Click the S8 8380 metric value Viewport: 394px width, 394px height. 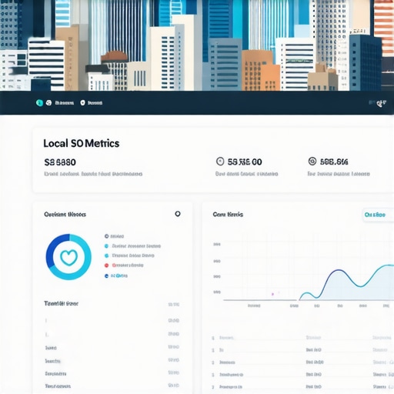(60, 162)
